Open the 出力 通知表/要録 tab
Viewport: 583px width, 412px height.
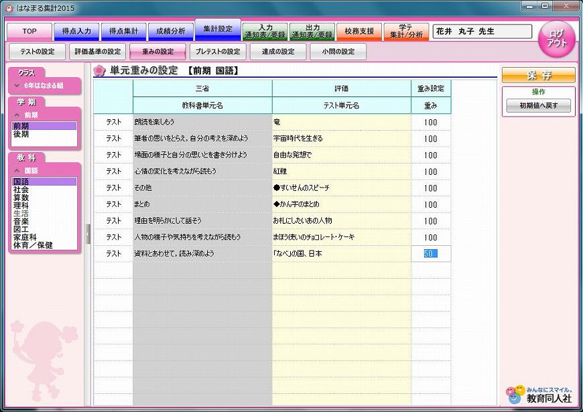pos(312,31)
